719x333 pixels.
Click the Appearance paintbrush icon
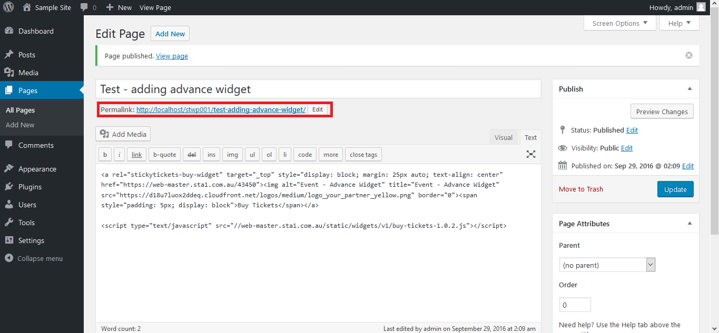(9, 169)
